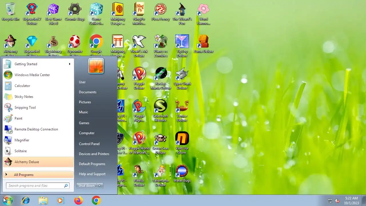
Task: Open Word Harmony desktop shortcut
Action: [204, 14]
